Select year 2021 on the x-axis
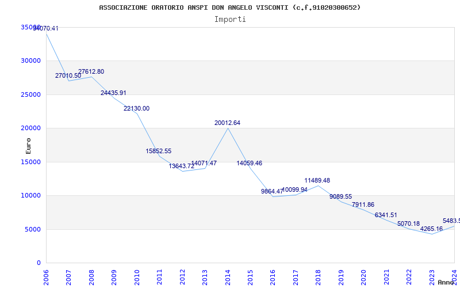Image resolution: width=460 pixels, height=288 pixels. [386, 277]
